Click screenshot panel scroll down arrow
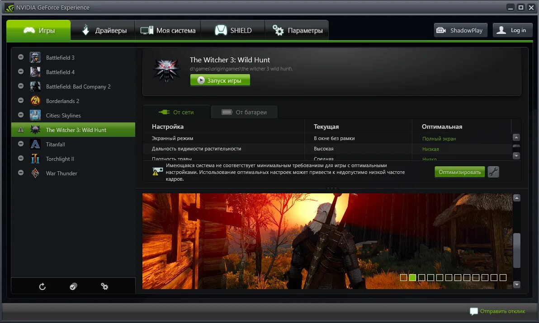 coord(517,285)
